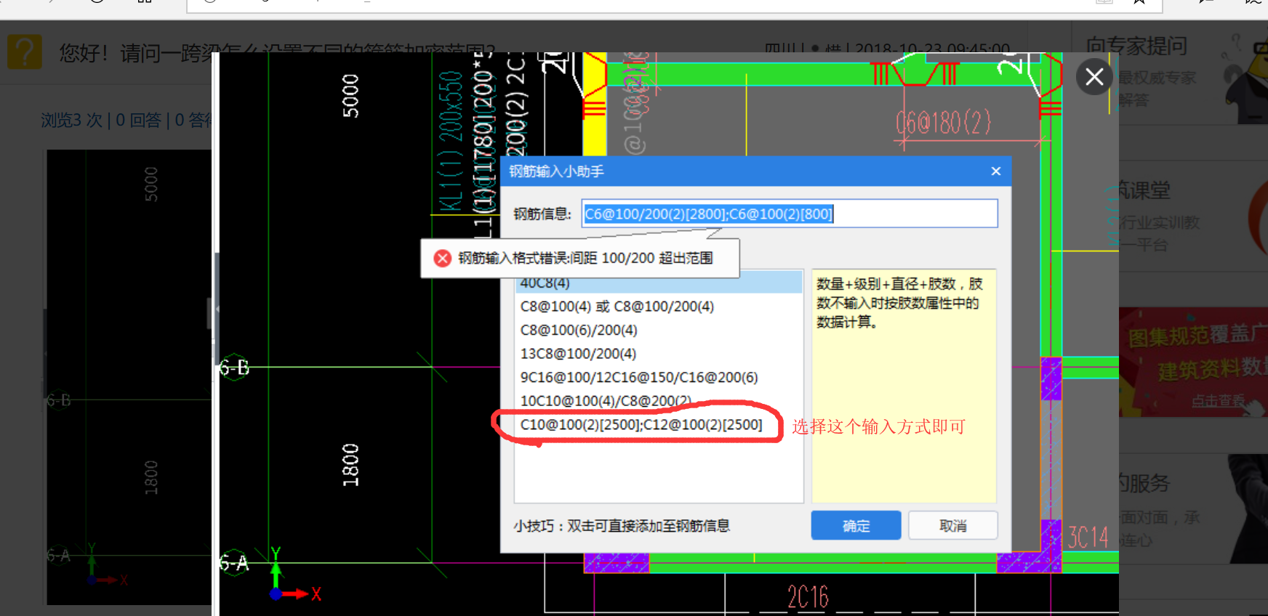This screenshot has width=1268, height=616.
Task: Click the 向专家提问 heading
Action: [1136, 46]
